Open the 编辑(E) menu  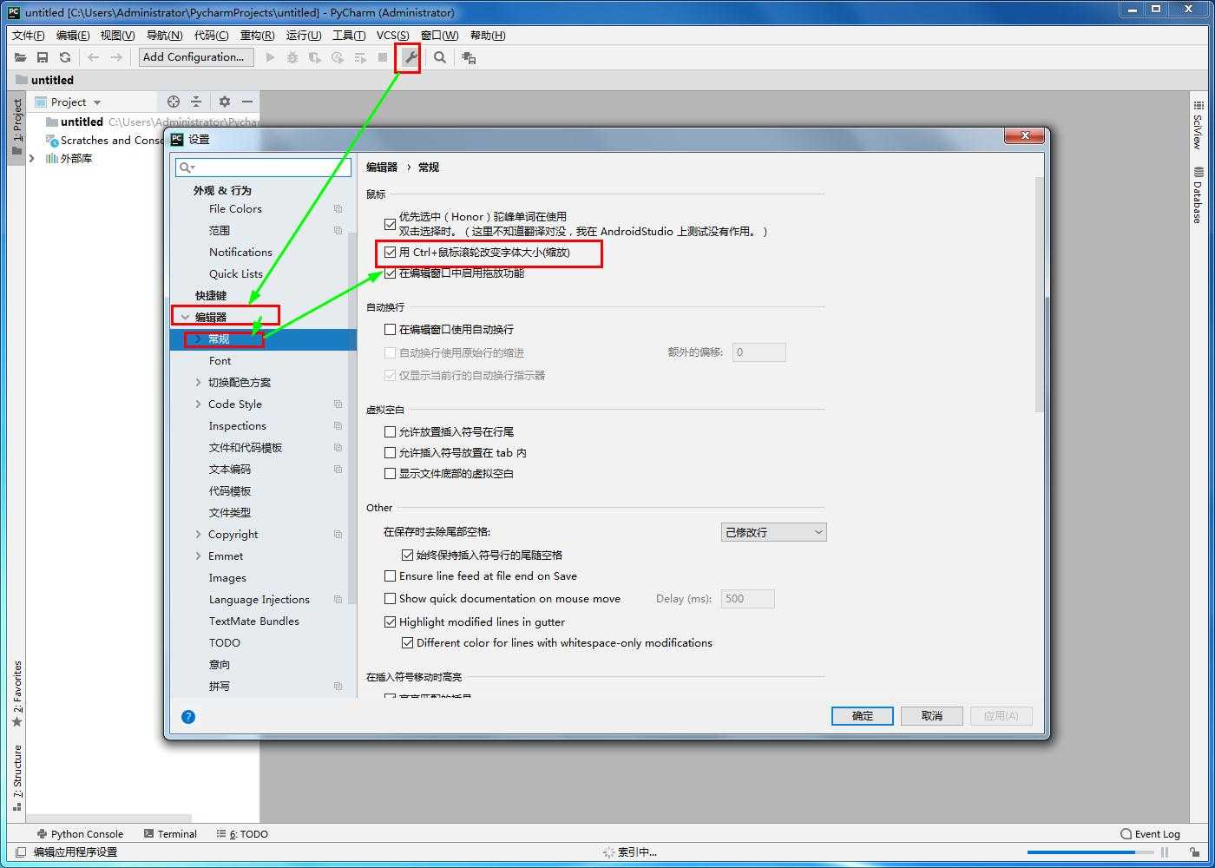tap(72, 36)
